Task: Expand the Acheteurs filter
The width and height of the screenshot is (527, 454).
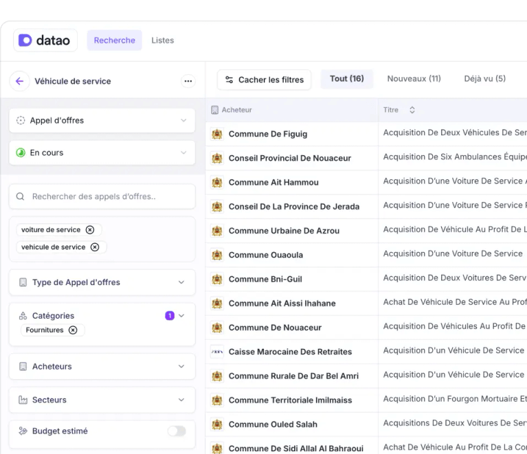Action: [102, 366]
